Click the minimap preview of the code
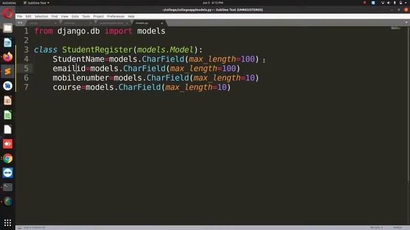410x230 pixels. click(x=396, y=28)
